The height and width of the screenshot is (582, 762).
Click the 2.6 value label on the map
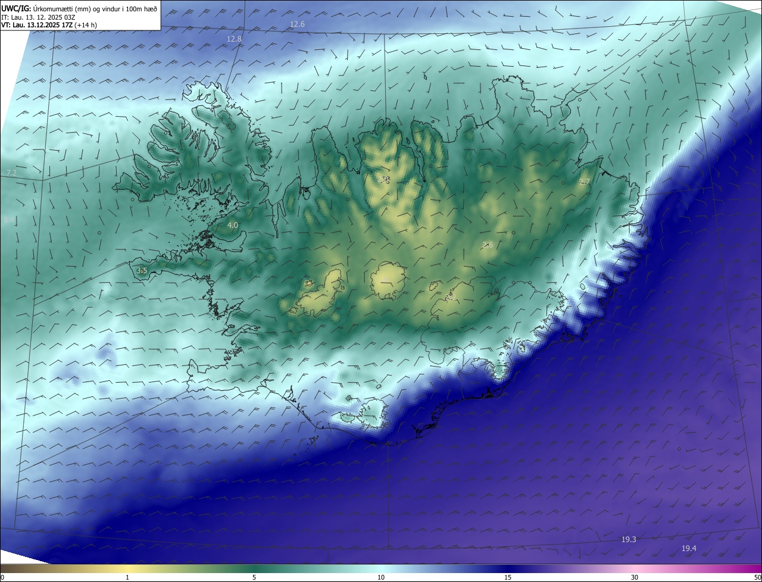(488, 245)
